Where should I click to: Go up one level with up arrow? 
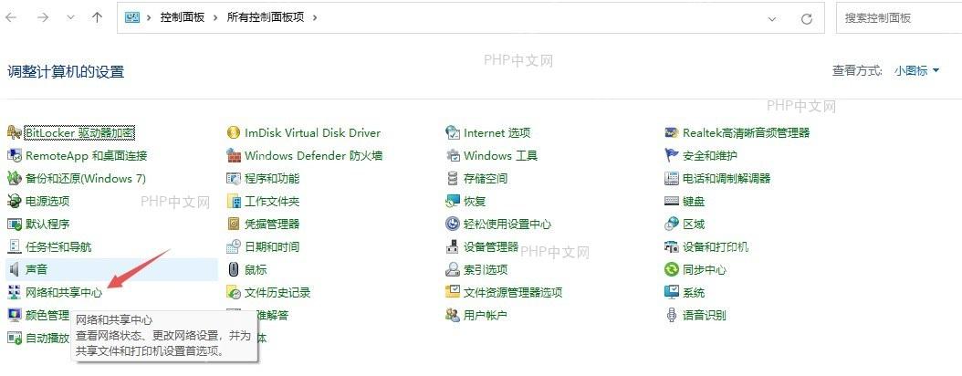(x=97, y=17)
